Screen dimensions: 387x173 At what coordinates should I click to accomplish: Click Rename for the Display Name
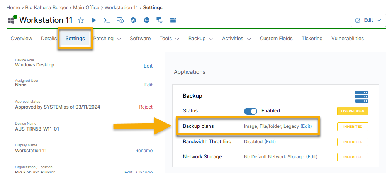(144, 151)
